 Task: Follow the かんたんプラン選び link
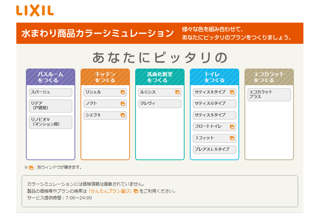(110, 191)
